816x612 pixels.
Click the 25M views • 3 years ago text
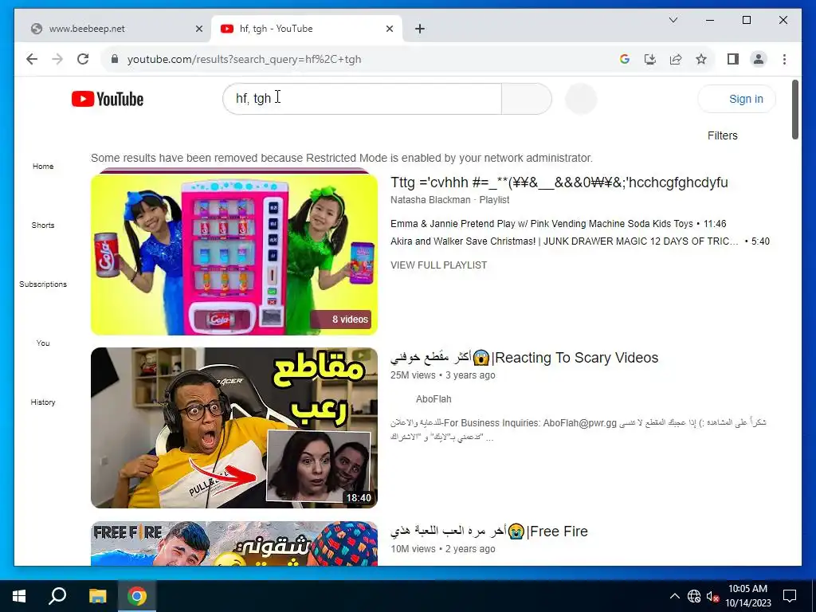click(443, 375)
